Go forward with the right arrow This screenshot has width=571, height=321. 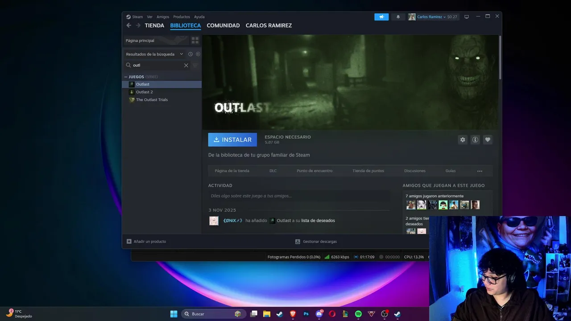coord(138,25)
